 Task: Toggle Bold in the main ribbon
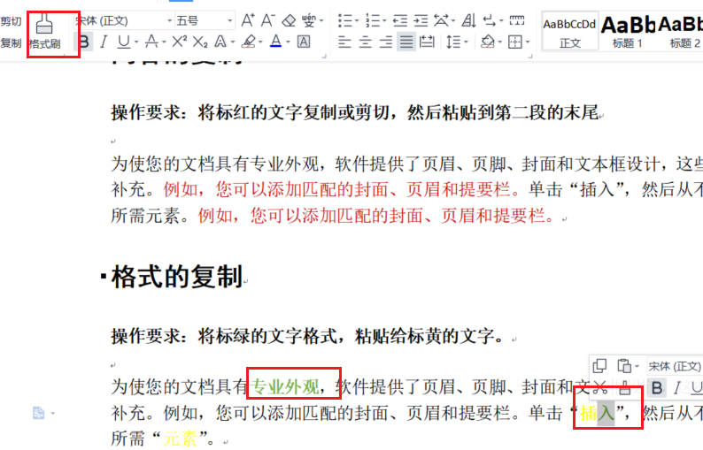click(x=84, y=42)
